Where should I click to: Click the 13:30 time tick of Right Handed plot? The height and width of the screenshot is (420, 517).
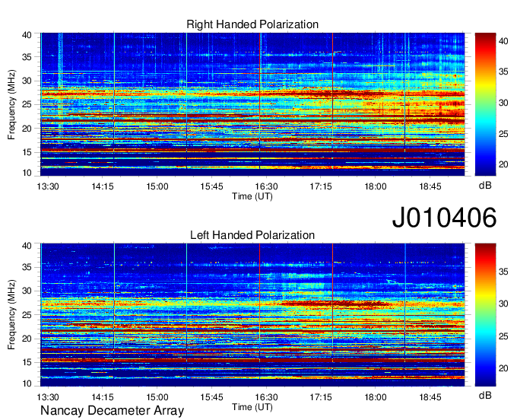tap(48, 186)
